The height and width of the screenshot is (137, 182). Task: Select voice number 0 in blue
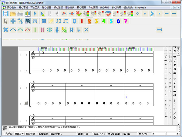click(x=75, y=21)
